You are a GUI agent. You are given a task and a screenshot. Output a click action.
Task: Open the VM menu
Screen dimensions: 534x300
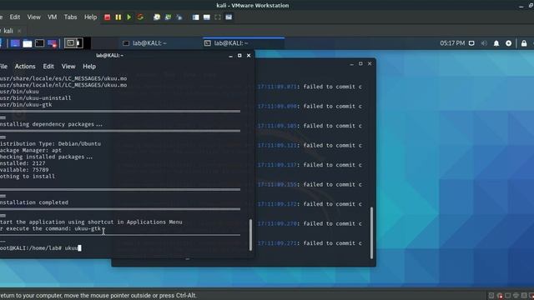tap(52, 17)
